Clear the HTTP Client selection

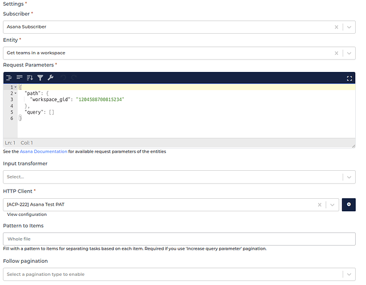(320, 205)
